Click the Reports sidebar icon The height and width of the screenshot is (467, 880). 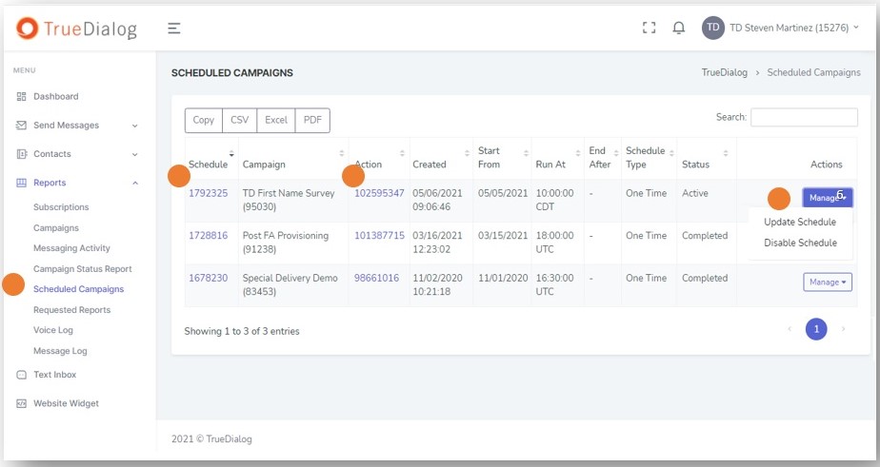click(x=21, y=183)
